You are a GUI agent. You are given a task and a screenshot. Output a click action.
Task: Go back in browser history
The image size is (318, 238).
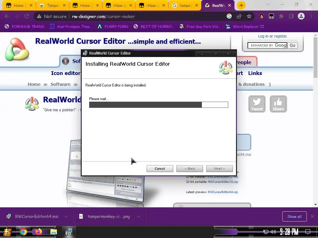coord(7,16)
